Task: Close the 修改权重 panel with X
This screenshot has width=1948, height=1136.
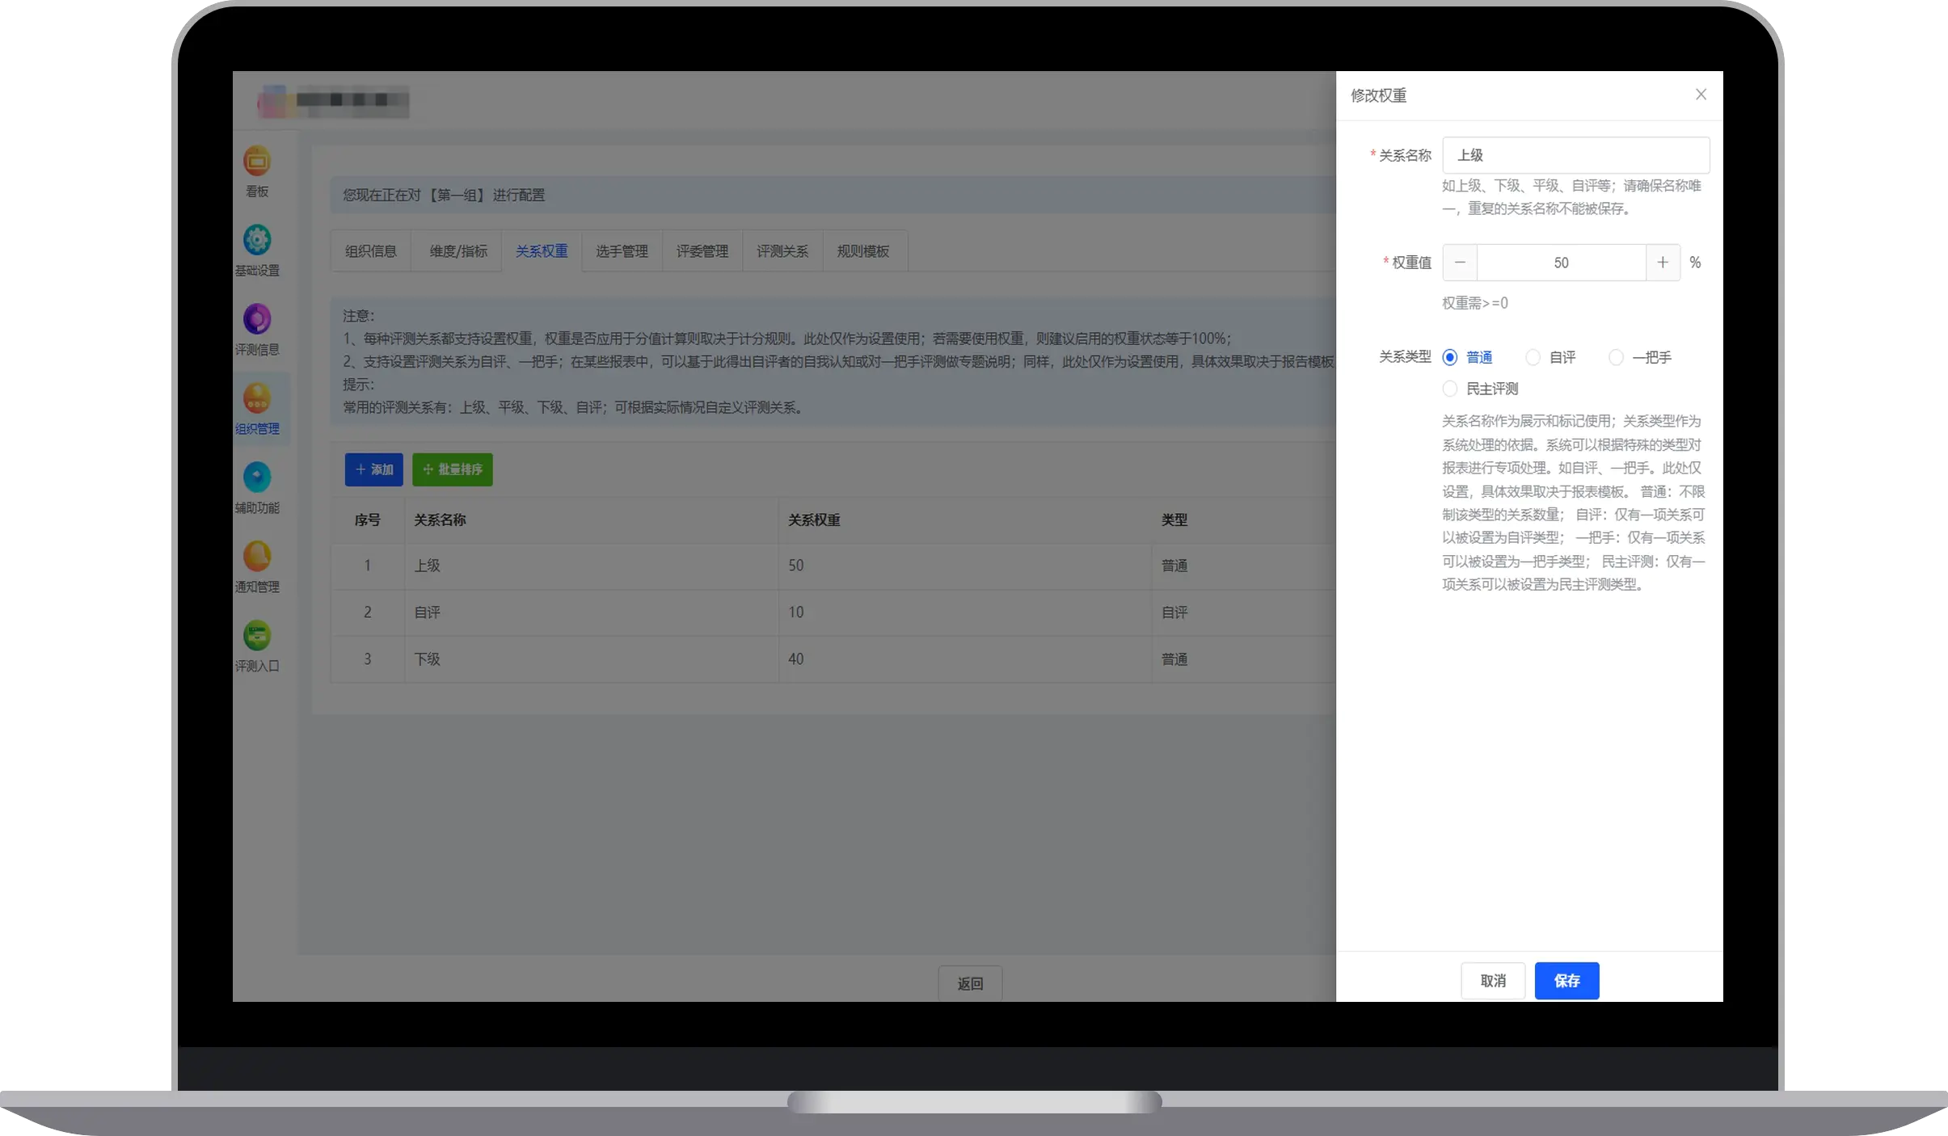Action: coord(1701,95)
